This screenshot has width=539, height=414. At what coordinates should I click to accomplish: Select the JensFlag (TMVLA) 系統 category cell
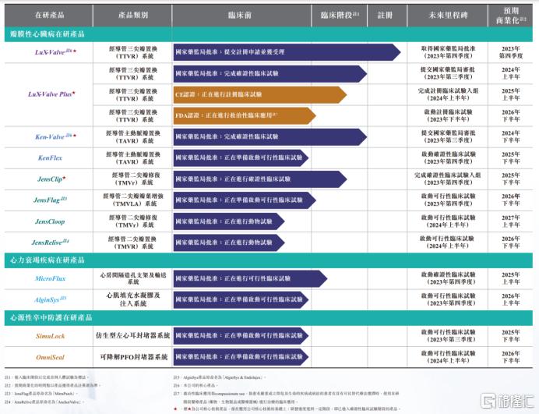(133, 200)
